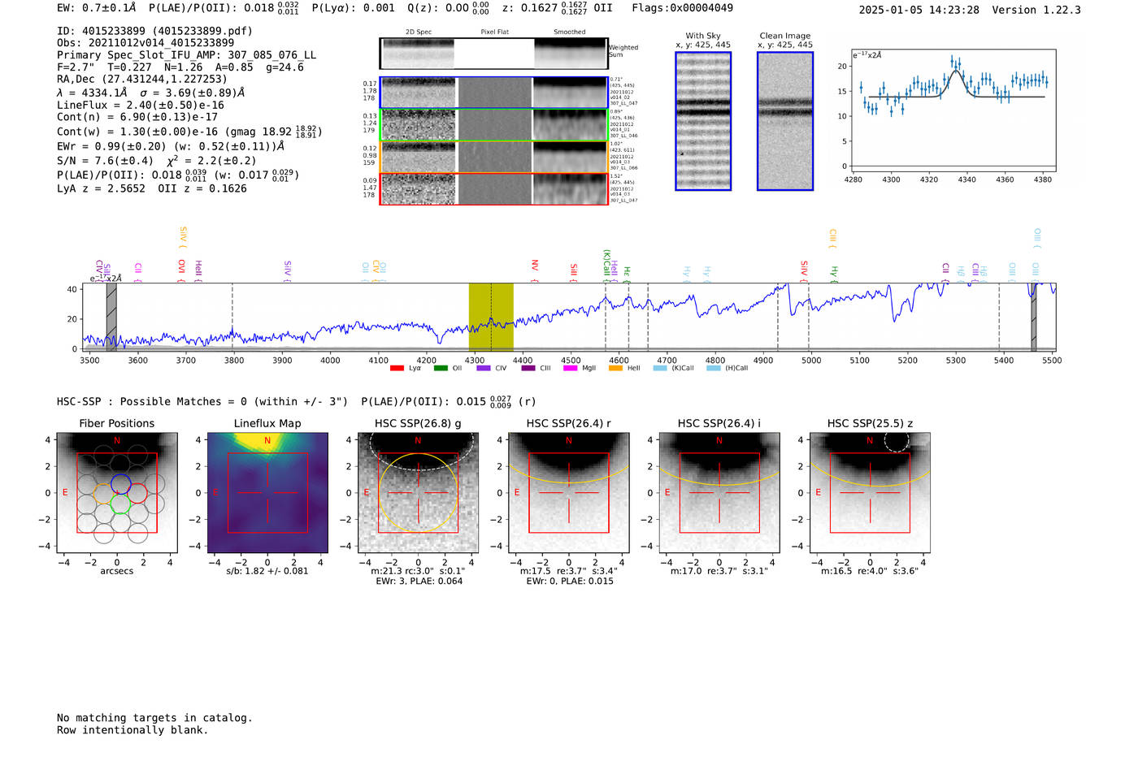Click the EWr = 0.99(±0.20) line
This screenshot has width=1138, height=774.
point(171,146)
